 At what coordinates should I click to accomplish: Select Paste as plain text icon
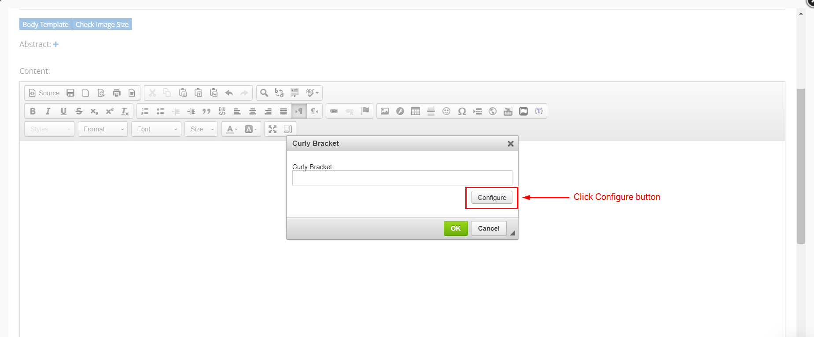199,93
